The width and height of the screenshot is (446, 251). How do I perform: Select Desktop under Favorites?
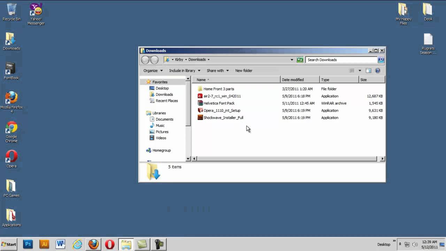[162, 88]
